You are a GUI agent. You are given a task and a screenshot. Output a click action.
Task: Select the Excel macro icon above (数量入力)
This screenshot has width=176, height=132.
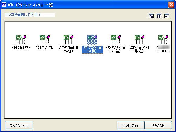click(45, 40)
